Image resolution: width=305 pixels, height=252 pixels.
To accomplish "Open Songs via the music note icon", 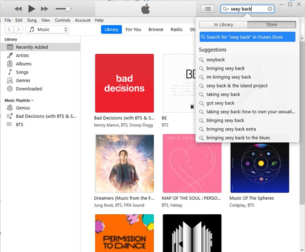I will tap(10, 72).
